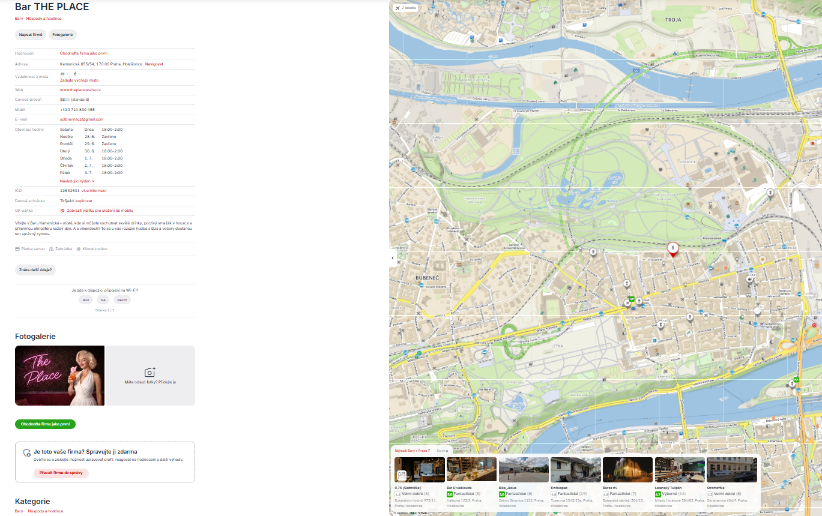
Task: Click the address Kamenická 655/54 text
Action: pyautogui.click(x=101, y=64)
